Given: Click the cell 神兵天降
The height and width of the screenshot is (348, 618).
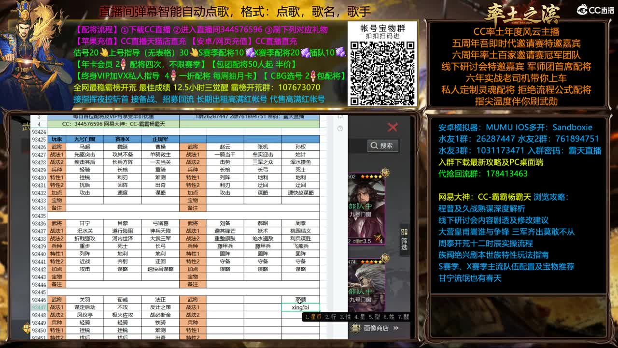Looking at the screenshot, I should [x=160, y=231].
